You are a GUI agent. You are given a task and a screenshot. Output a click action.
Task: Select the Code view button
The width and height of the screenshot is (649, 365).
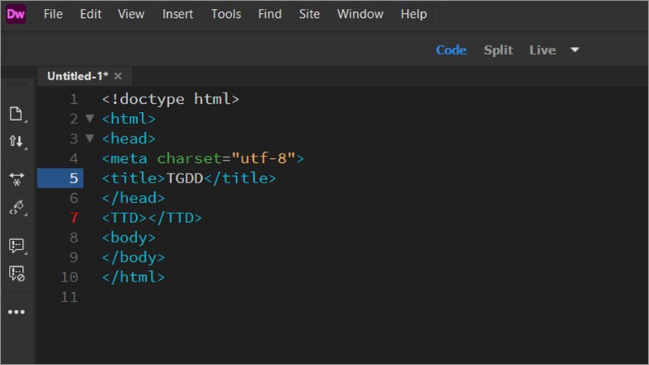[451, 50]
